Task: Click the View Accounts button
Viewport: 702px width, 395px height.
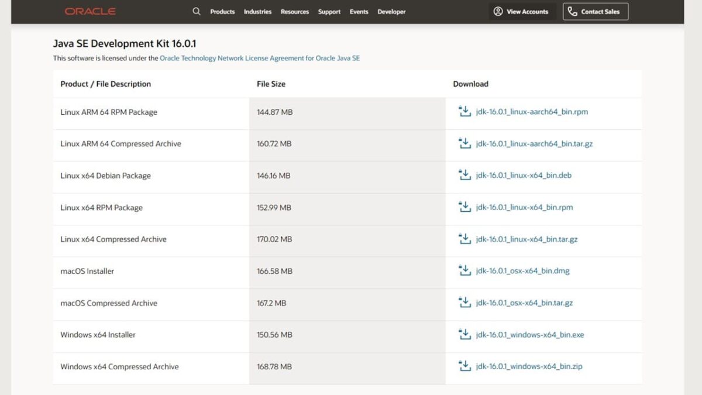Action: point(521,12)
